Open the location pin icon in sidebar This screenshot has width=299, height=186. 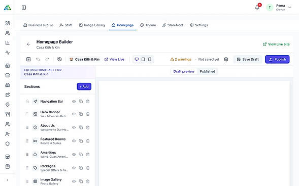click(x=8, y=105)
